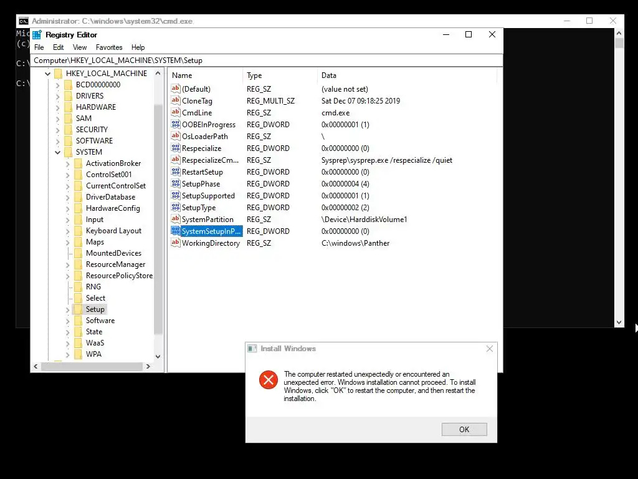This screenshot has width=638, height=479.
Task: Click tree pane scroll-down arrow
Action: point(158,356)
